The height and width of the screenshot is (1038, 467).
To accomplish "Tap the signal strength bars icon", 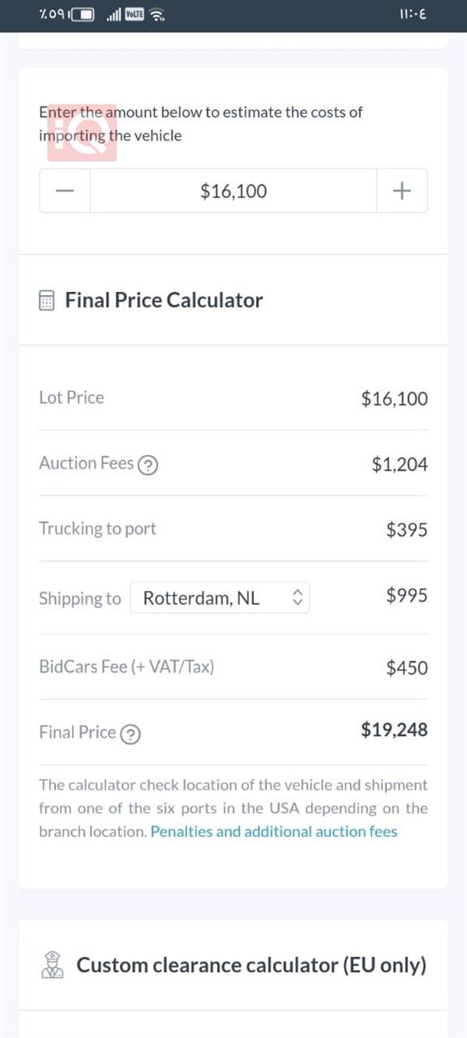I will 114,16.
